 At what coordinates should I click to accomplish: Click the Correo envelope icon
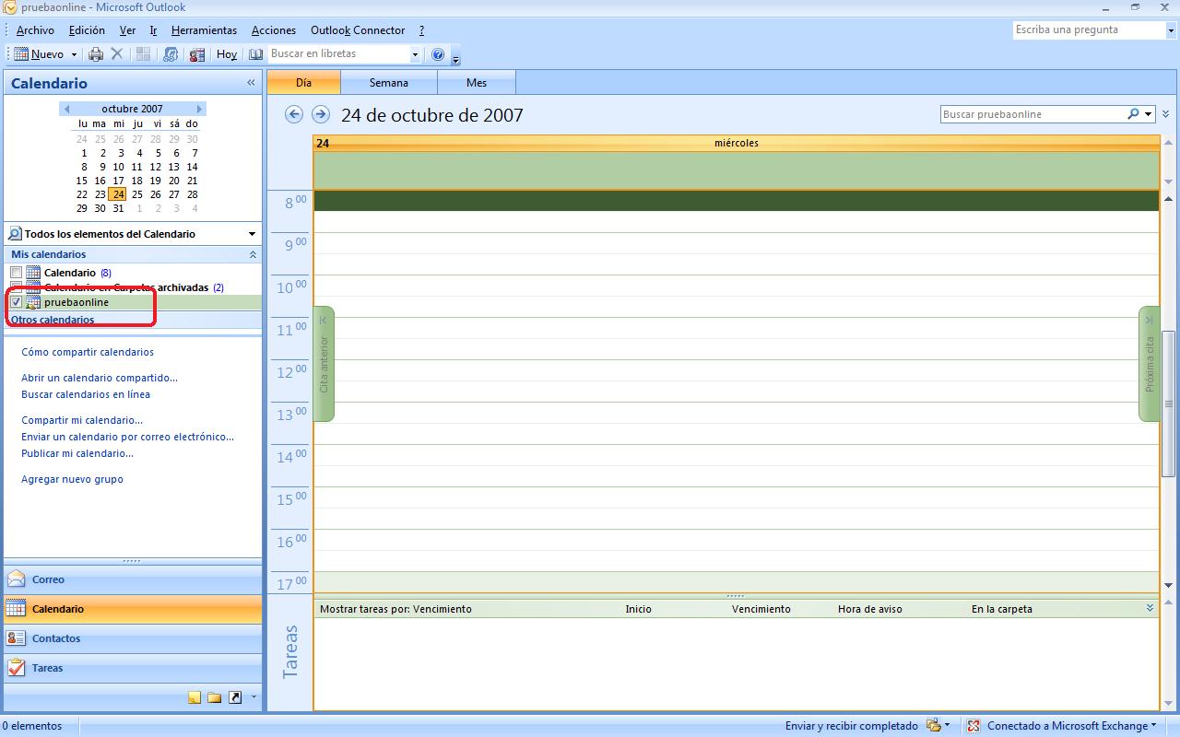[17, 579]
